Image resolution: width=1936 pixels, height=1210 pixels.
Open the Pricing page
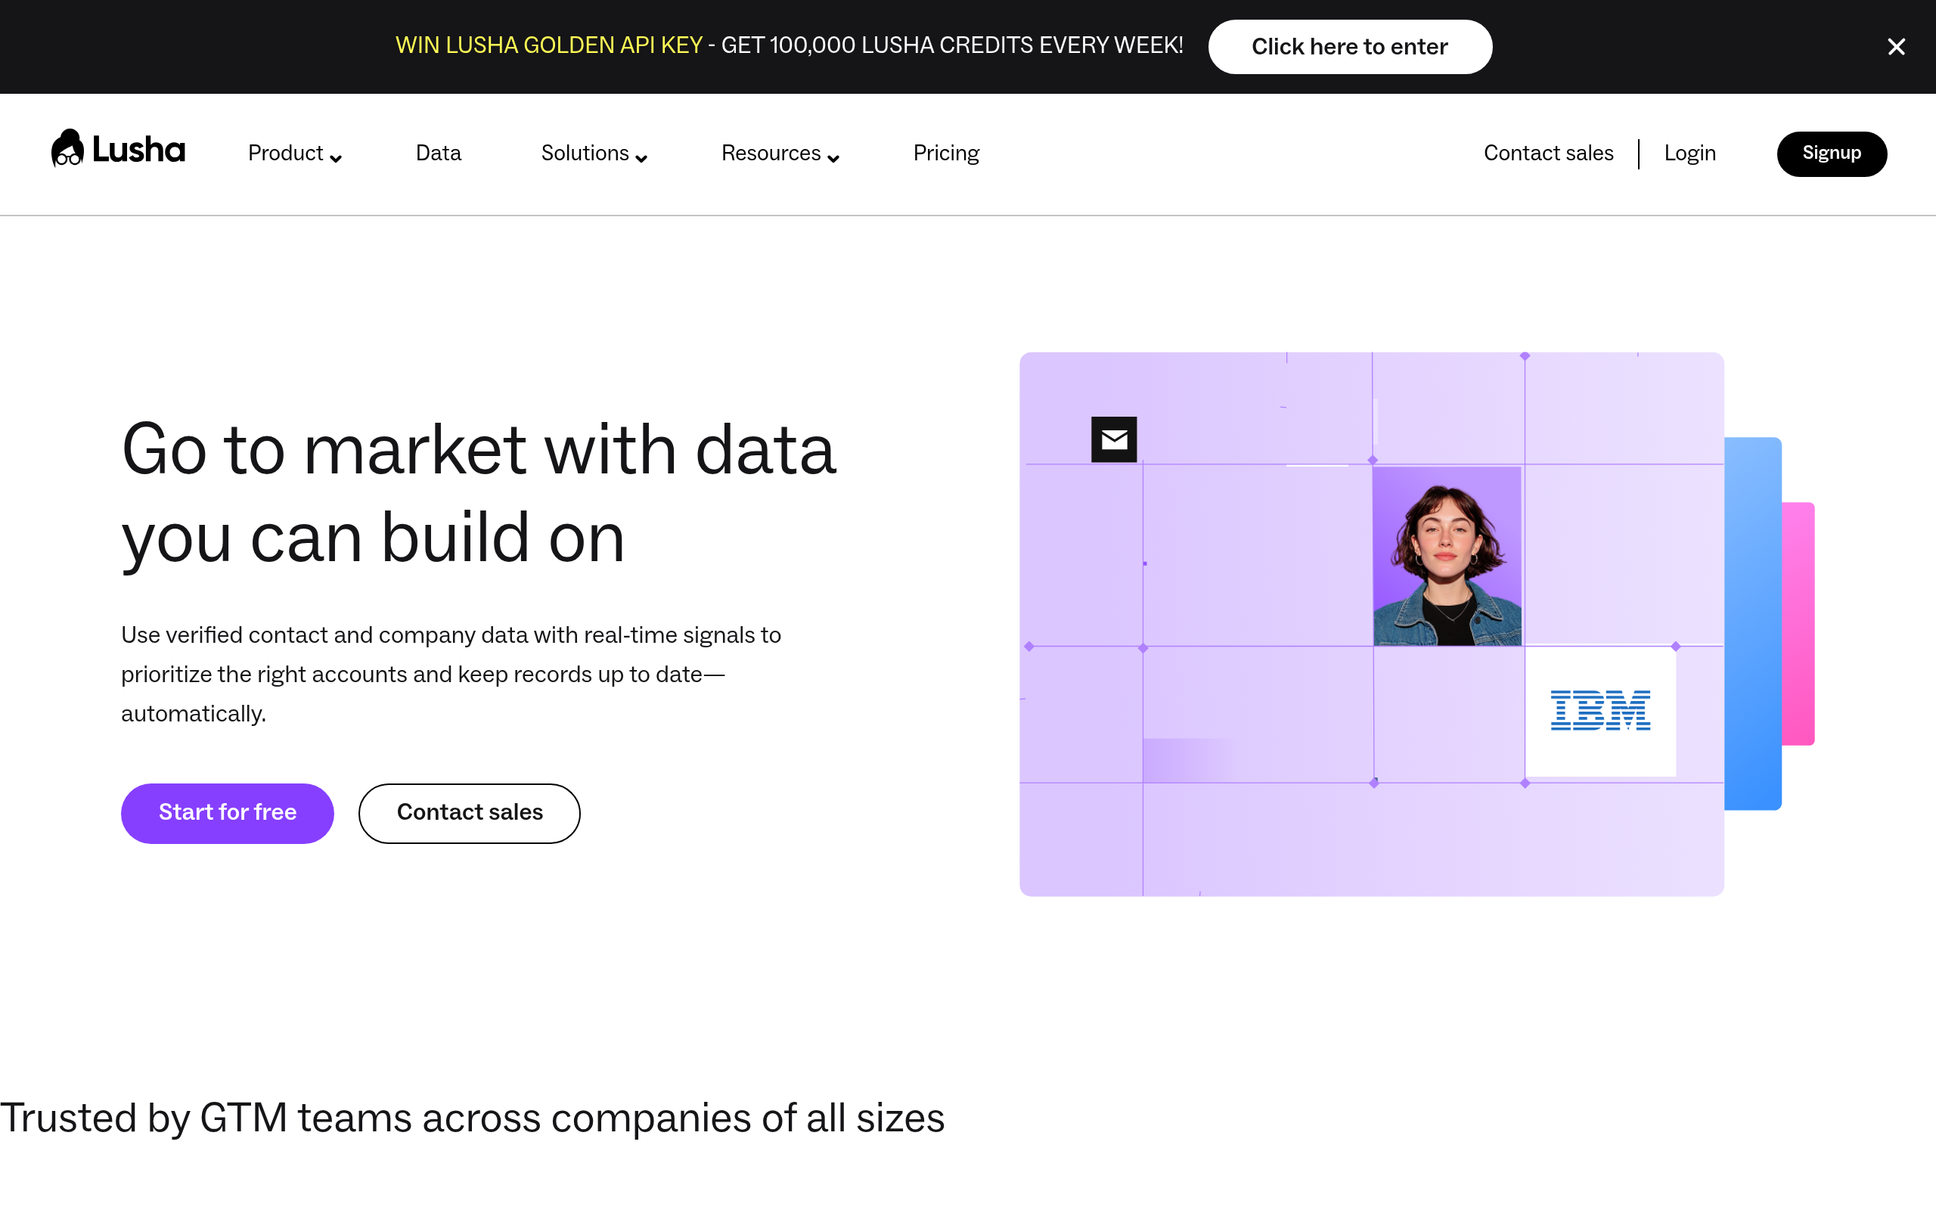945,154
